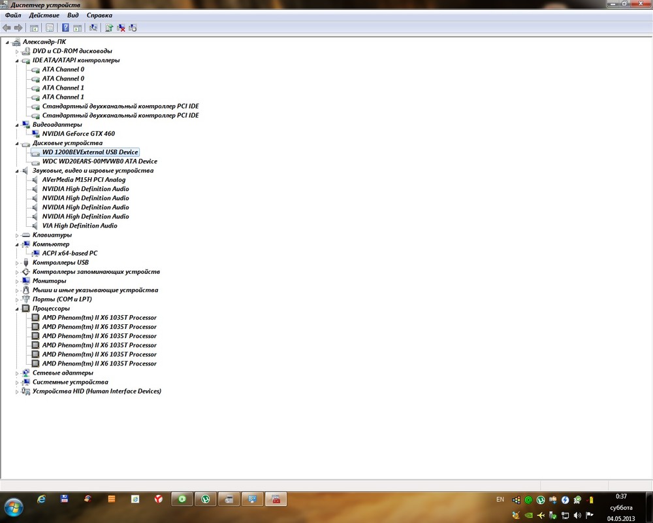Click the Back arrow in the toolbar
Image resolution: width=653 pixels, height=523 pixels.
tap(7, 28)
